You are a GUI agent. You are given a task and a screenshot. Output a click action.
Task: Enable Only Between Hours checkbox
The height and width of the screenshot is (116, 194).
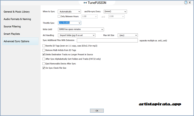pyautogui.click(x=59, y=16)
